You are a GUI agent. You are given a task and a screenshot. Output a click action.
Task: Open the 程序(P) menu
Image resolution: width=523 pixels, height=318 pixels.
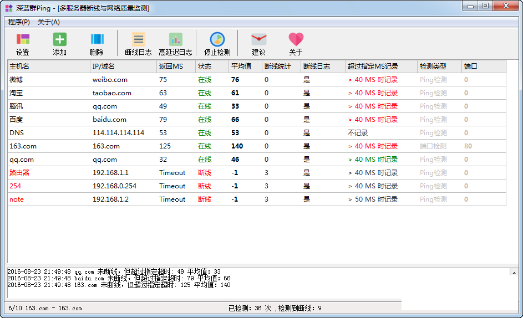(x=19, y=22)
